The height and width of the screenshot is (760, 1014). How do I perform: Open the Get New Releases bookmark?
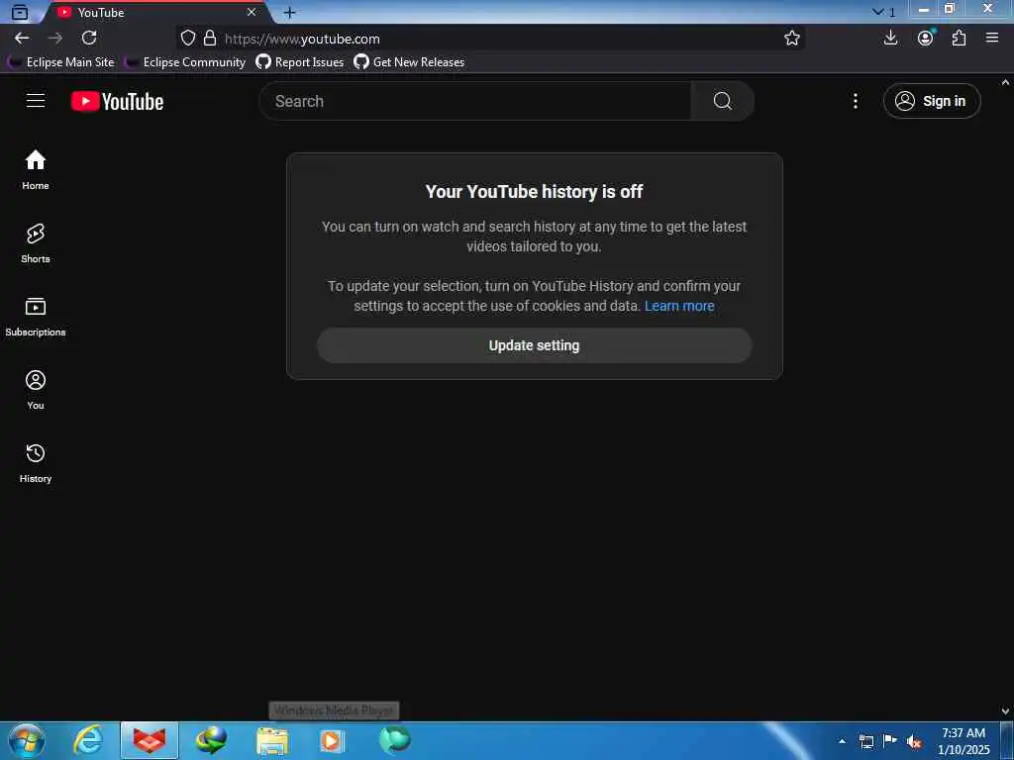tap(409, 62)
